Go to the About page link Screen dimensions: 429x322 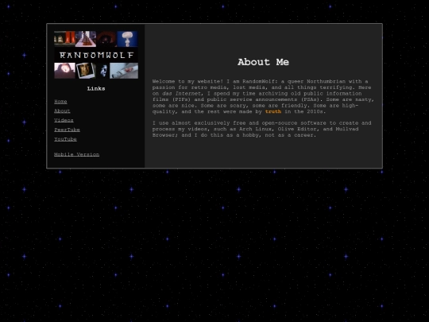pos(62,111)
